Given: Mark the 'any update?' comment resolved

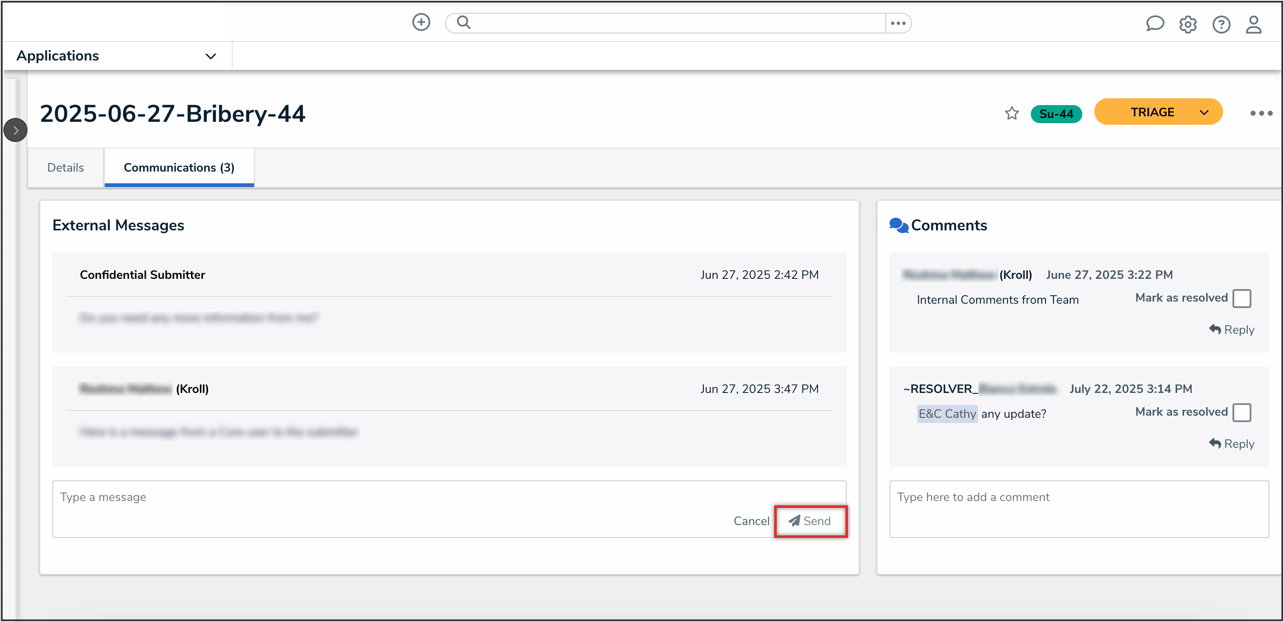Looking at the screenshot, I should (x=1241, y=413).
